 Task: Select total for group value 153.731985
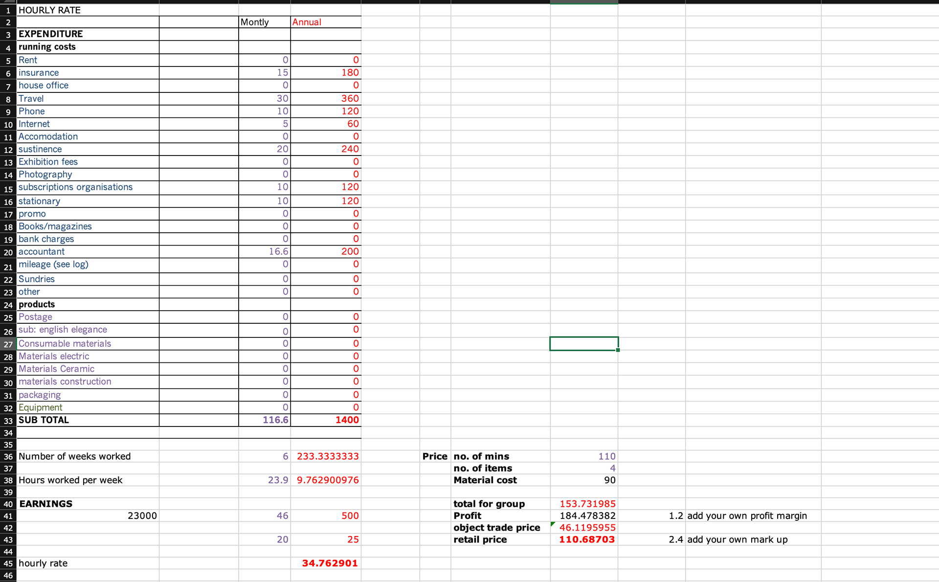(x=584, y=504)
